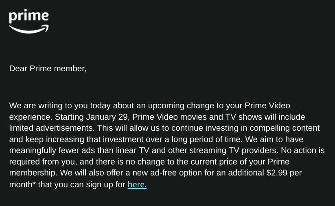The height and width of the screenshot is (206, 335).
Task: Click the "Dear Prime member," greeting
Action: pos(48,68)
